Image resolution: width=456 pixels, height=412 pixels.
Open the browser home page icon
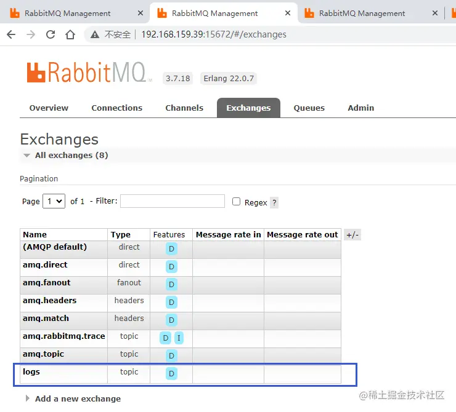(x=70, y=34)
